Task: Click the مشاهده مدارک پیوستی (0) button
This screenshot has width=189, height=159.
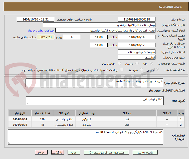Action: [x=106, y=152]
